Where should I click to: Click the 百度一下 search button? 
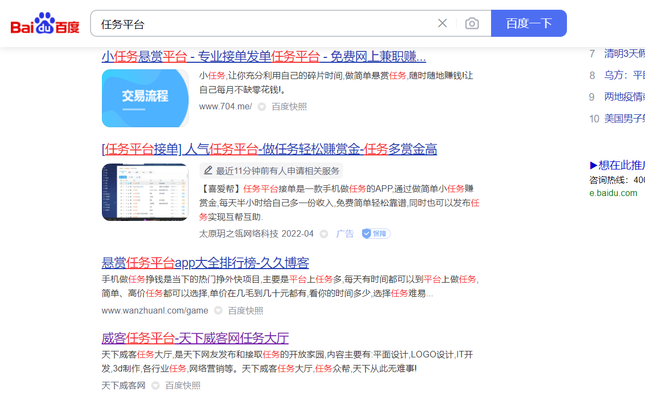[x=528, y=23]
